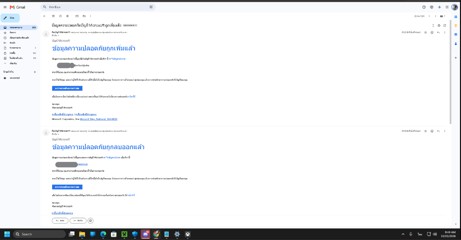Open Google Contacts in the side panel
The height and width of the screenshot is (240, 461).
[x=456, y=44]
